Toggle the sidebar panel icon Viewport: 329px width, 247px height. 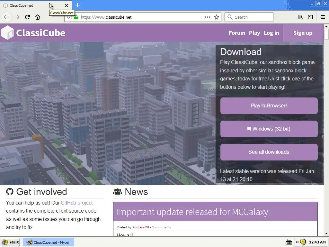pos(310,17)
